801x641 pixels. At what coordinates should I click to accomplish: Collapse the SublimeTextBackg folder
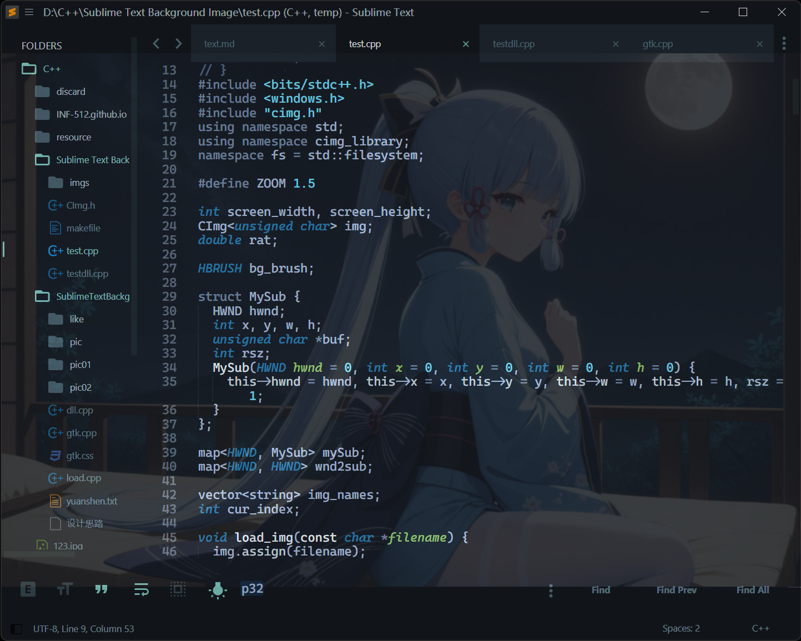(x=42, y=296)
